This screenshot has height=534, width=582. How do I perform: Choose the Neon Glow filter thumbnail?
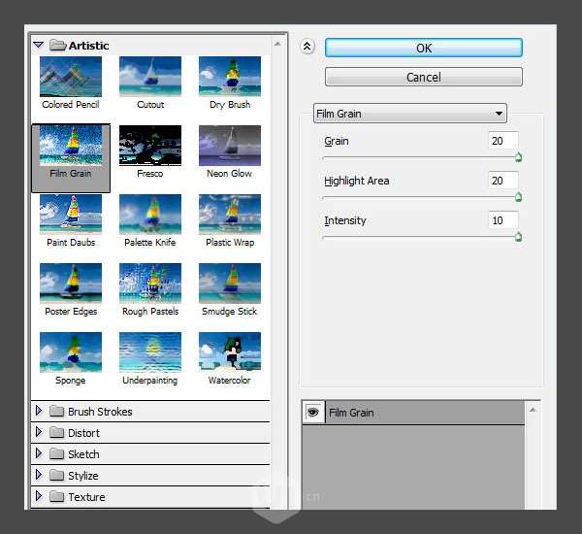[x=230, y=146]
